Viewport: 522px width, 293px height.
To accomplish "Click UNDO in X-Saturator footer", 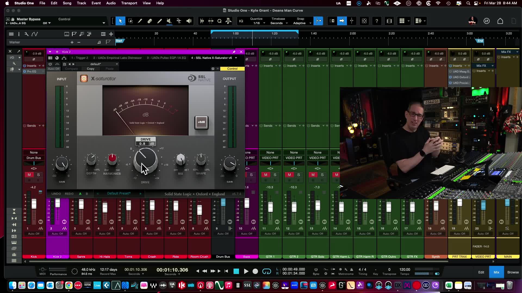I will [x=56, y=194].
